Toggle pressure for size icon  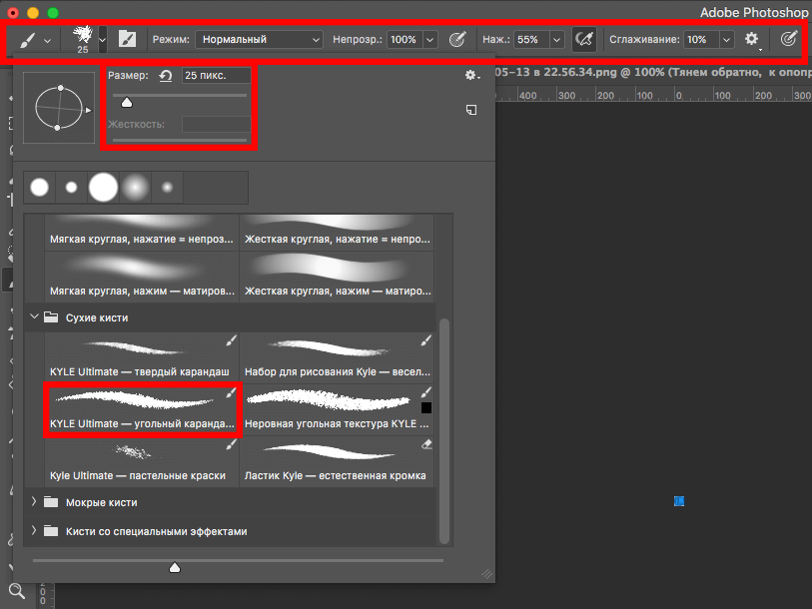[788, 39]
